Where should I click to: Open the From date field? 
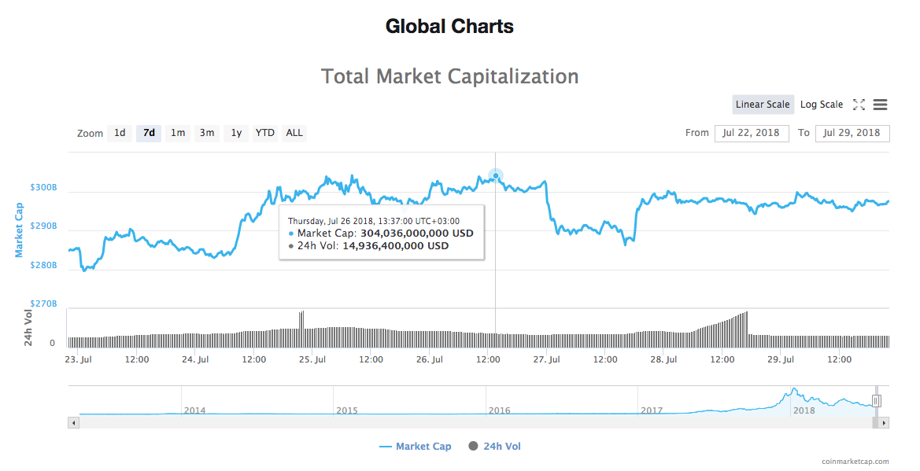coord(751,133)
